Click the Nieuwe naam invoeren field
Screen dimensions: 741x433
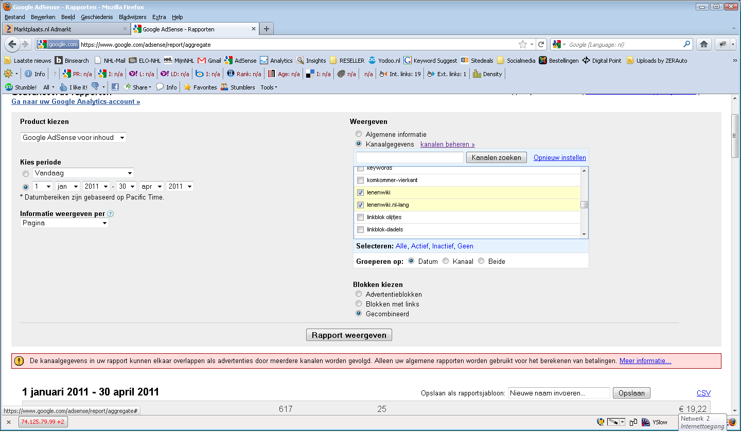[x=559, y=393]
